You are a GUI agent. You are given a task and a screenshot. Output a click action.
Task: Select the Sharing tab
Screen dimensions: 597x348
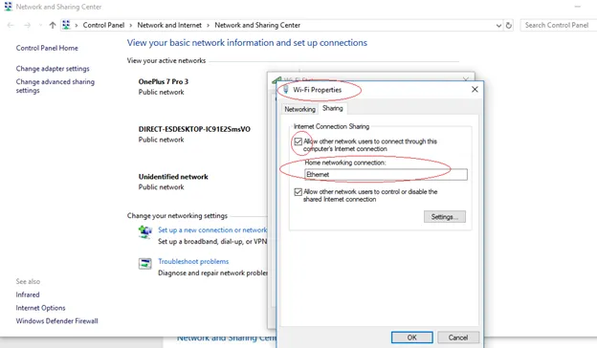pos(333,108)
